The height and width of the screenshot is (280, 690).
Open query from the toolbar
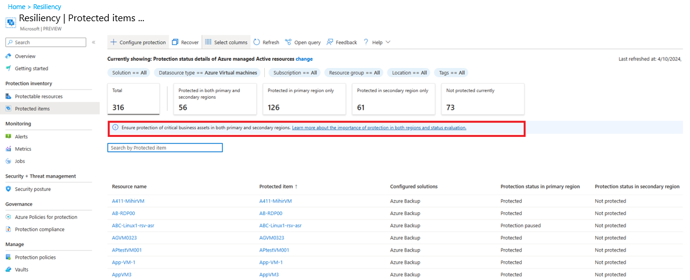302,42
